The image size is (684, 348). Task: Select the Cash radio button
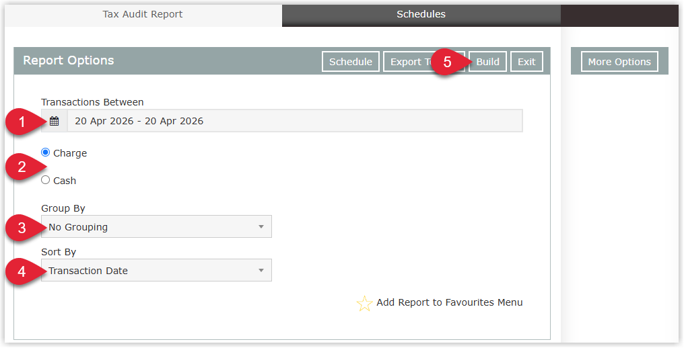(45, 180)
